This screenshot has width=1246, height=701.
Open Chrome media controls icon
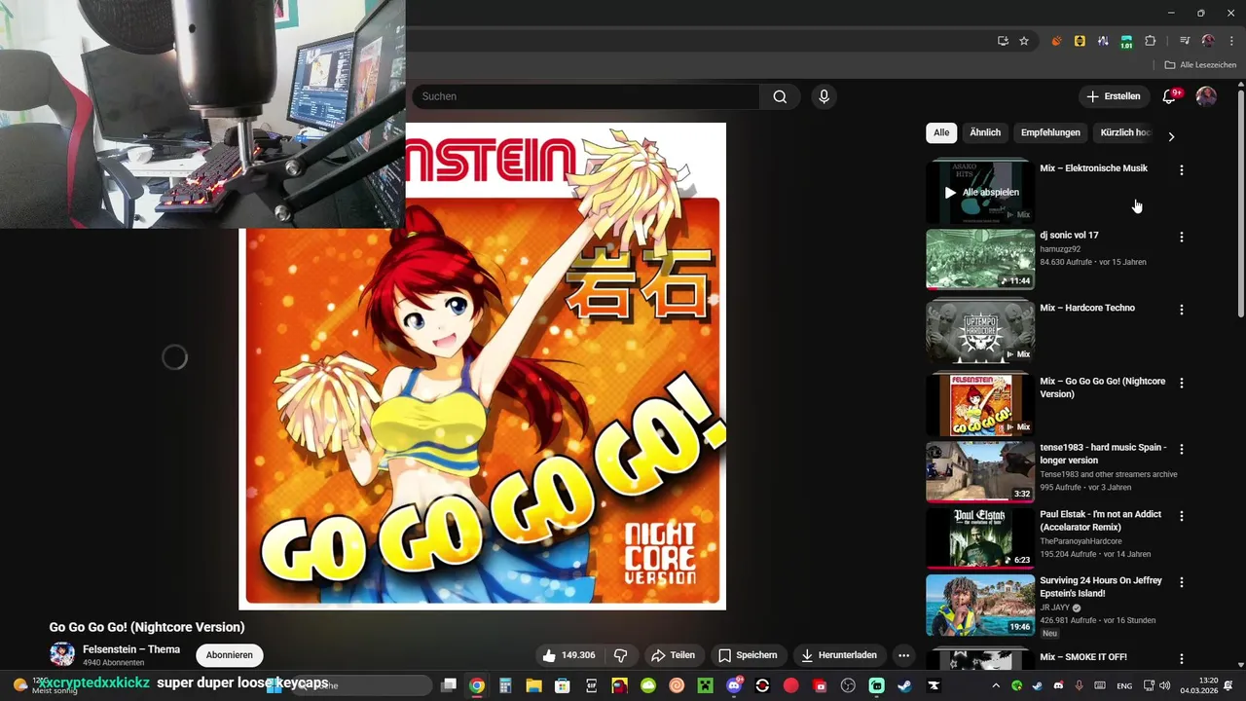(x=1185, y=41)
